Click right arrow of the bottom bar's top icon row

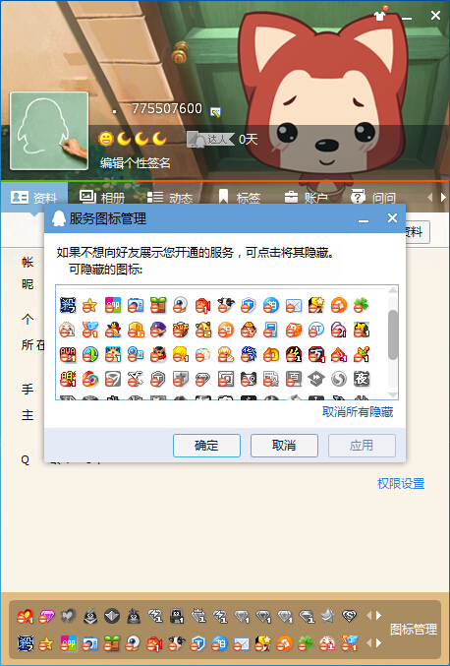(378, 616)
